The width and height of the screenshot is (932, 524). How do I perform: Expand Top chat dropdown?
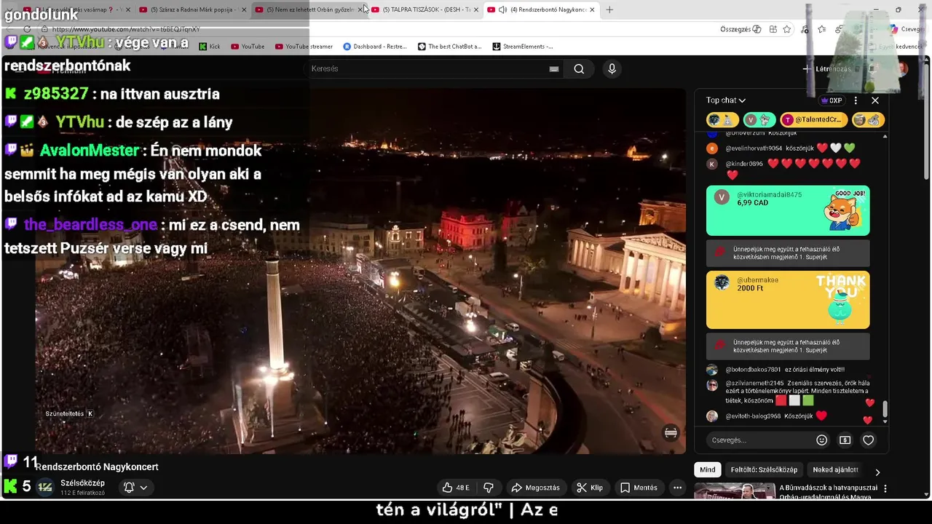point(726,100)
